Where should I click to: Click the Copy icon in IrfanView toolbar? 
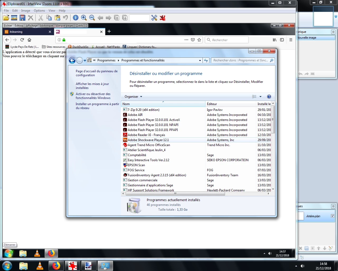49,18
